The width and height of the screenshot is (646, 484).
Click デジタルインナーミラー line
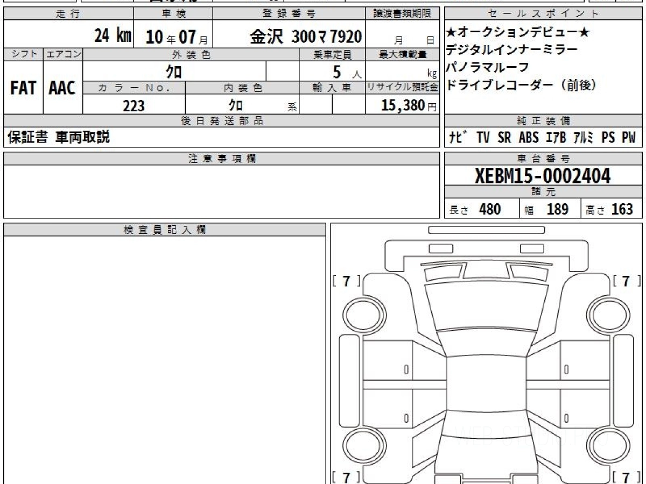(512, 50)
